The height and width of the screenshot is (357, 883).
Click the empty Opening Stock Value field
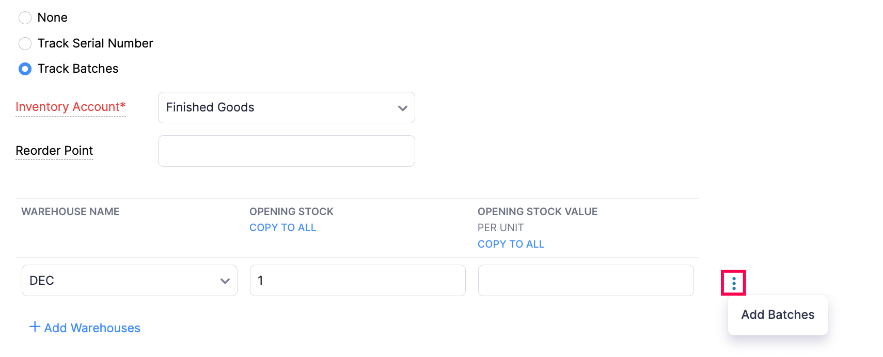click(586, 280)
